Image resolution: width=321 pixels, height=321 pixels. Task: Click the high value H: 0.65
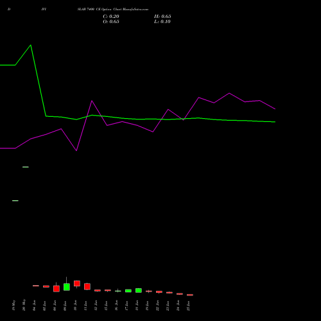point(162,17)
